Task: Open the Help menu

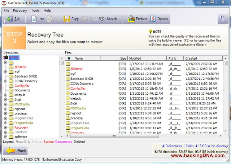Action: tap(47, 10)
